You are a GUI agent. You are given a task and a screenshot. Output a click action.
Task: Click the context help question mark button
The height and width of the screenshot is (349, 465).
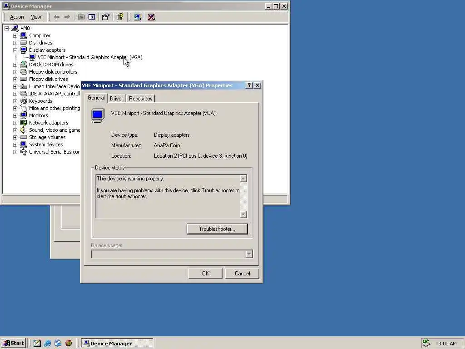pos(249,85)
